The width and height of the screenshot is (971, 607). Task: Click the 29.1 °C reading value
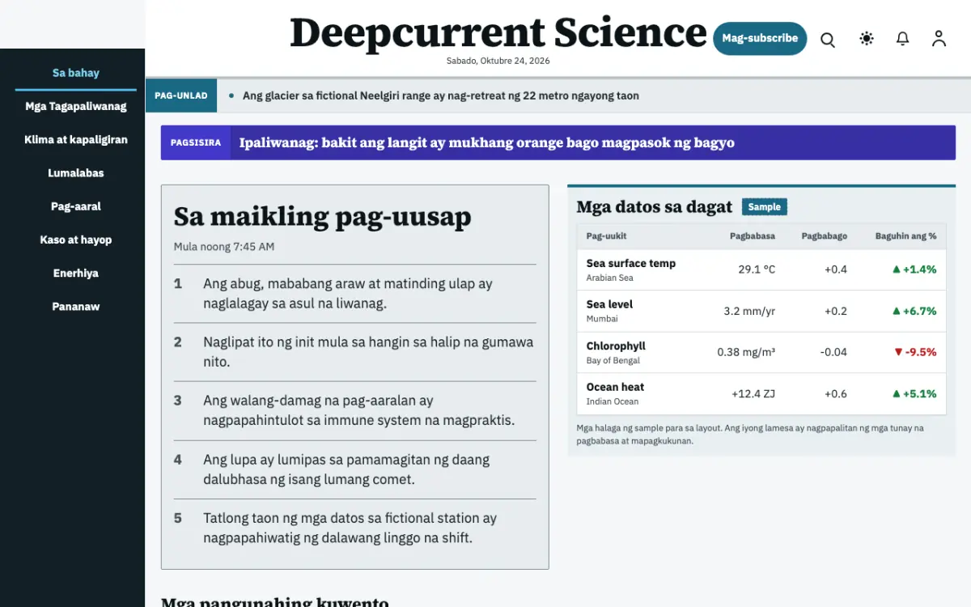(757, 270)
